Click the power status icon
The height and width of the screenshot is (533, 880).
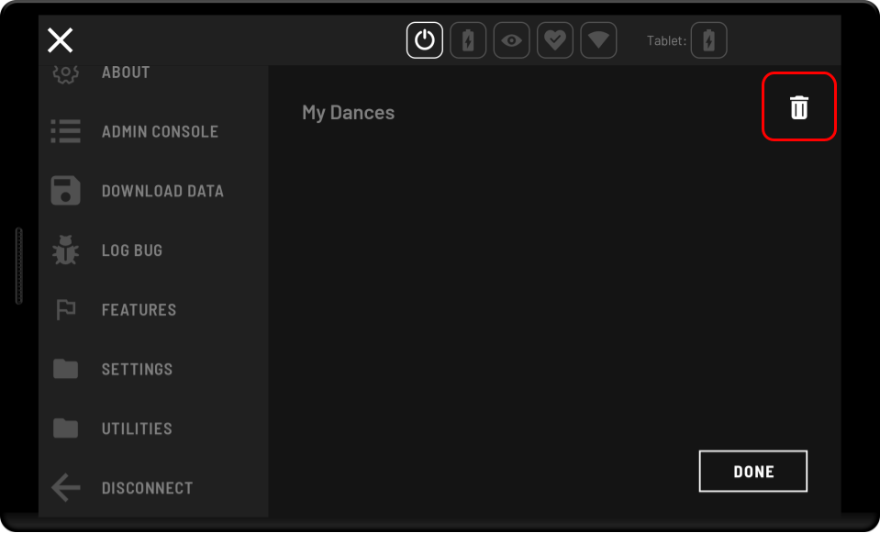pyautogui.click(x=425, y=40)
